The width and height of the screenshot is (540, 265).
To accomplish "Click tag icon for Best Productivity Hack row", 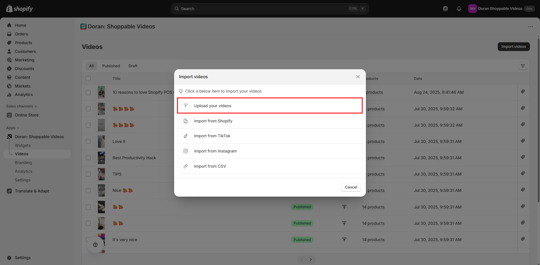I will point(523,157).
